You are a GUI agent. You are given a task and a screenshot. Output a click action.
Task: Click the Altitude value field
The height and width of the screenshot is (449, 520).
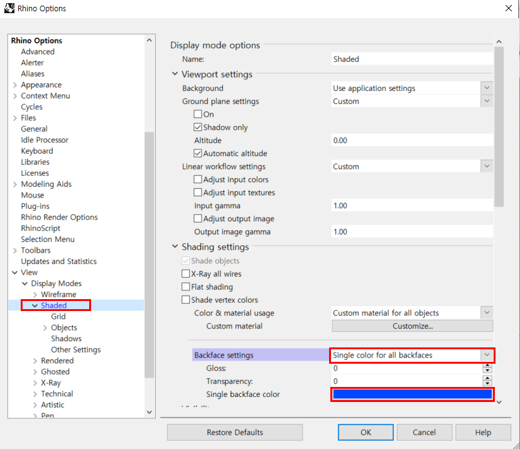coord(412,140)
